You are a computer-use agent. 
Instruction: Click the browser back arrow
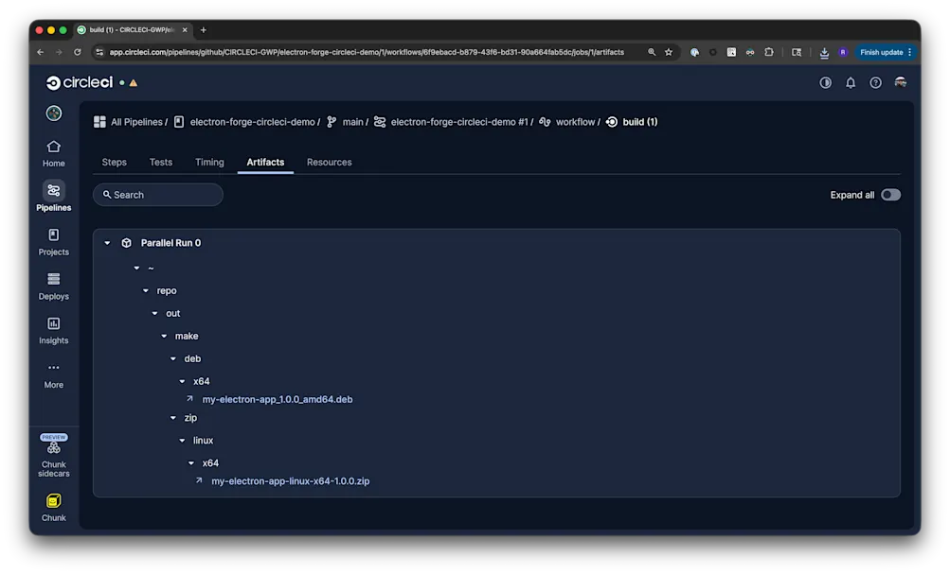tap(40, 53)
